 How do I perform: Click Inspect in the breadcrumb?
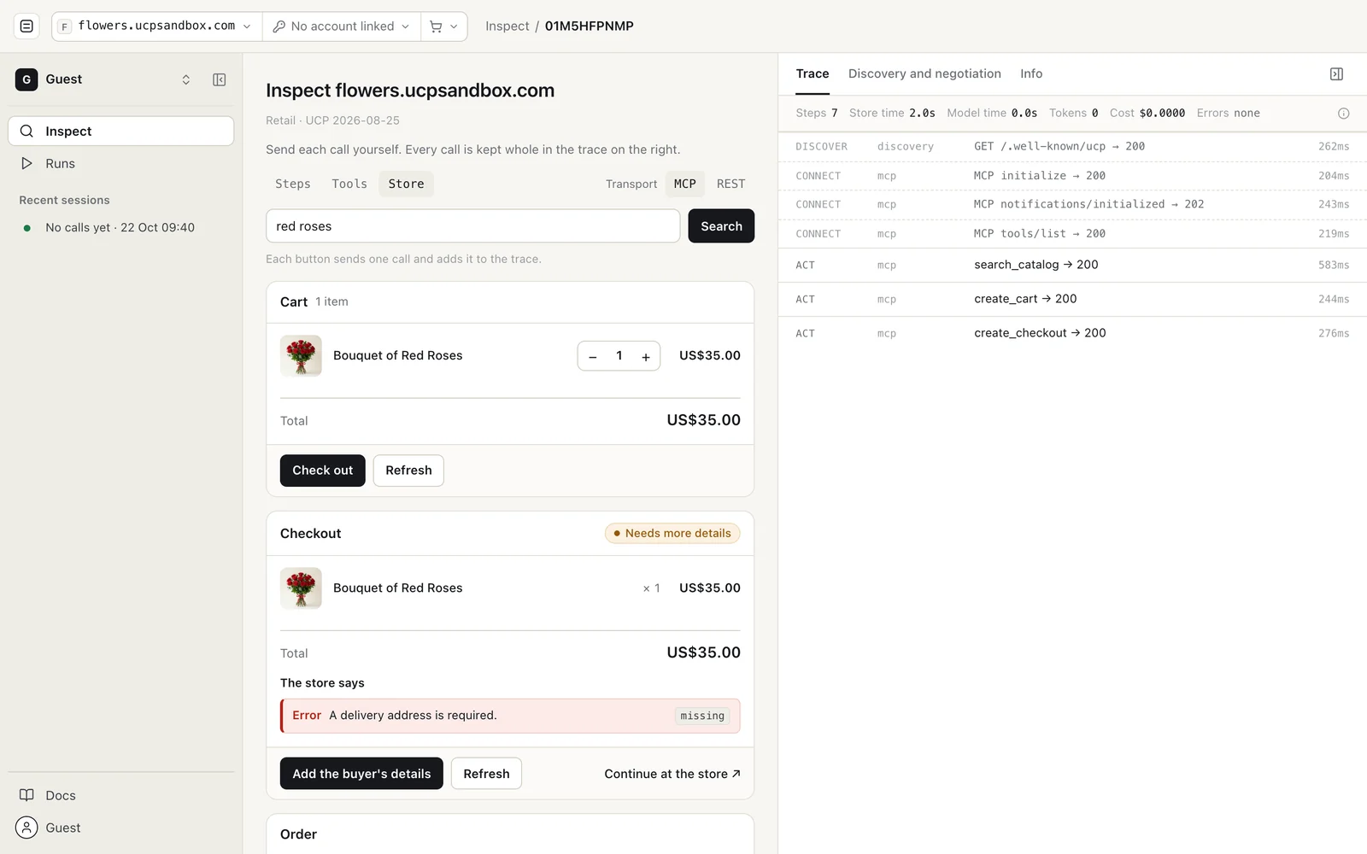pos(507,26)
